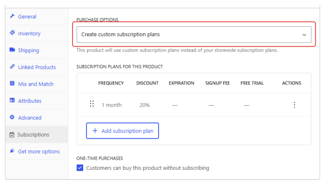
Task: Open the three-dot actions menu for the plan
Action: pyautogui.click(x=294, y=105)
